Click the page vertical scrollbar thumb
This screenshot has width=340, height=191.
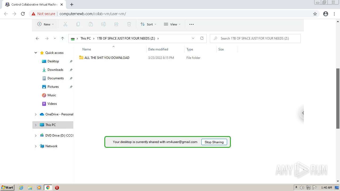coord(338,98)
